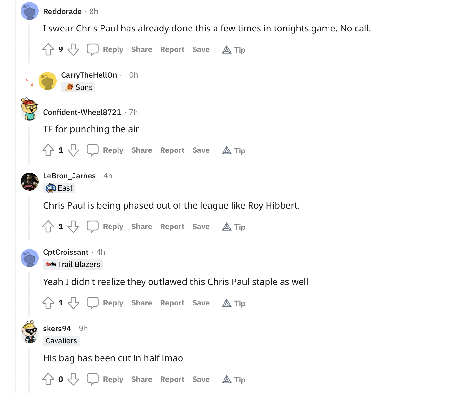Open skers94's profile via username
The height and width of the screenshot is (412, 474).
coord(57,329)
